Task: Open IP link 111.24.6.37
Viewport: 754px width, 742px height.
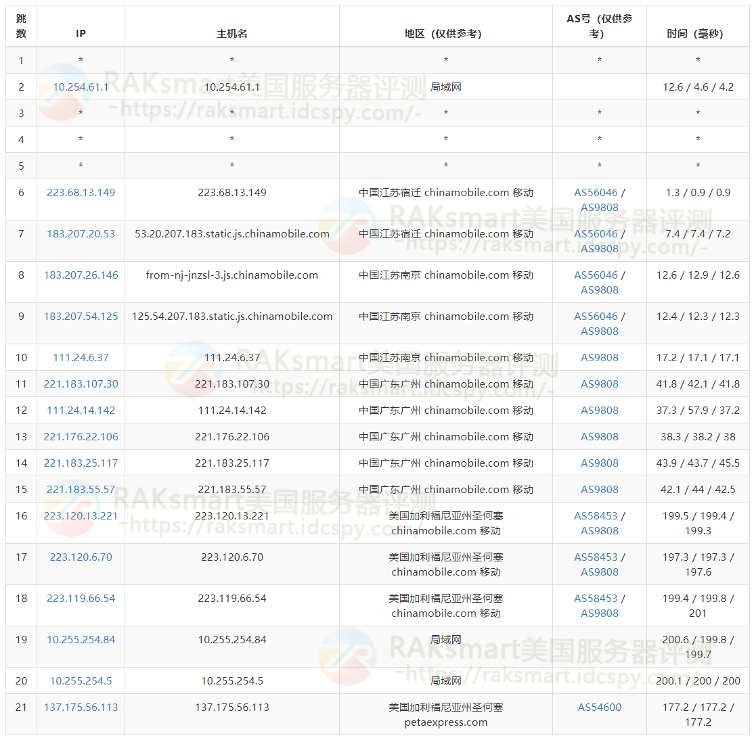Action: click(81, 358)
